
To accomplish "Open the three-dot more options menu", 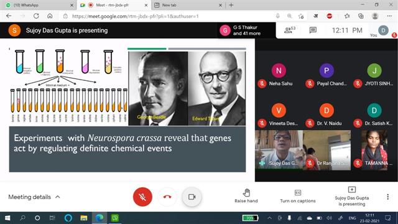I will pos(387,197).
